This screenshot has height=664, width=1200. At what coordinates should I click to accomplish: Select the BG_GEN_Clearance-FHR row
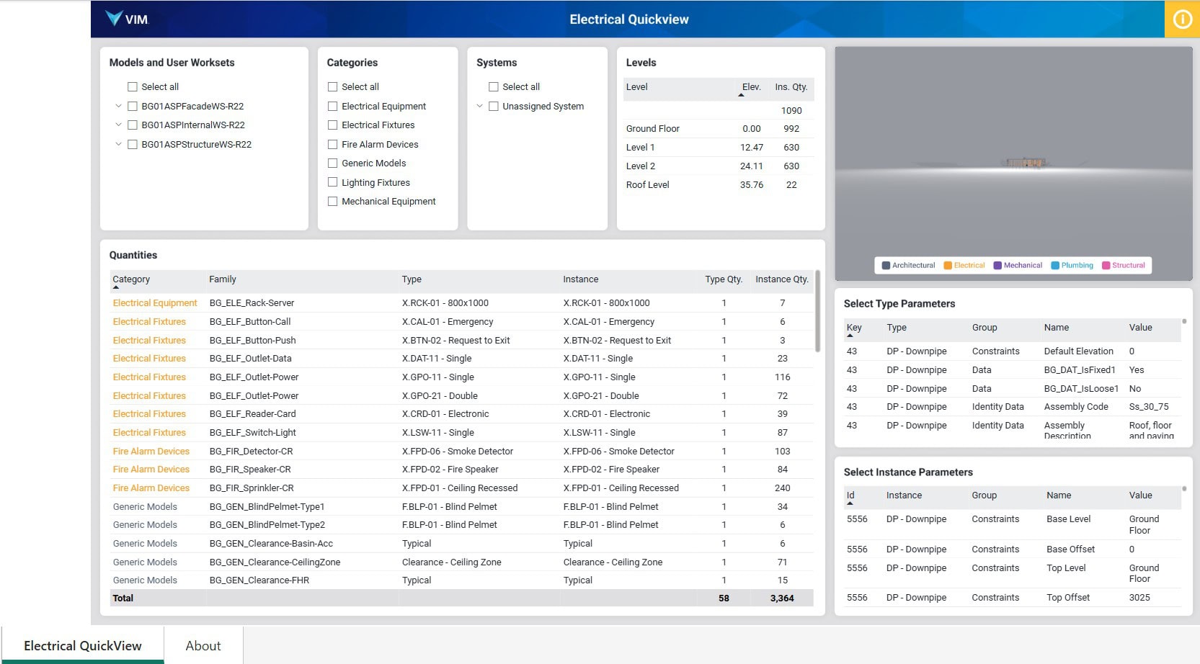pos(462,580)
